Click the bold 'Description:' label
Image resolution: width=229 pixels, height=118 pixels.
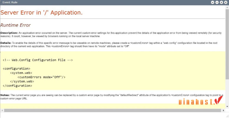tap(9, 33)
